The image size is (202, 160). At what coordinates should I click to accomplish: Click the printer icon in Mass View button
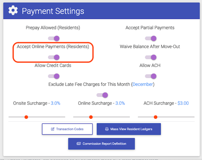(107, 129)
